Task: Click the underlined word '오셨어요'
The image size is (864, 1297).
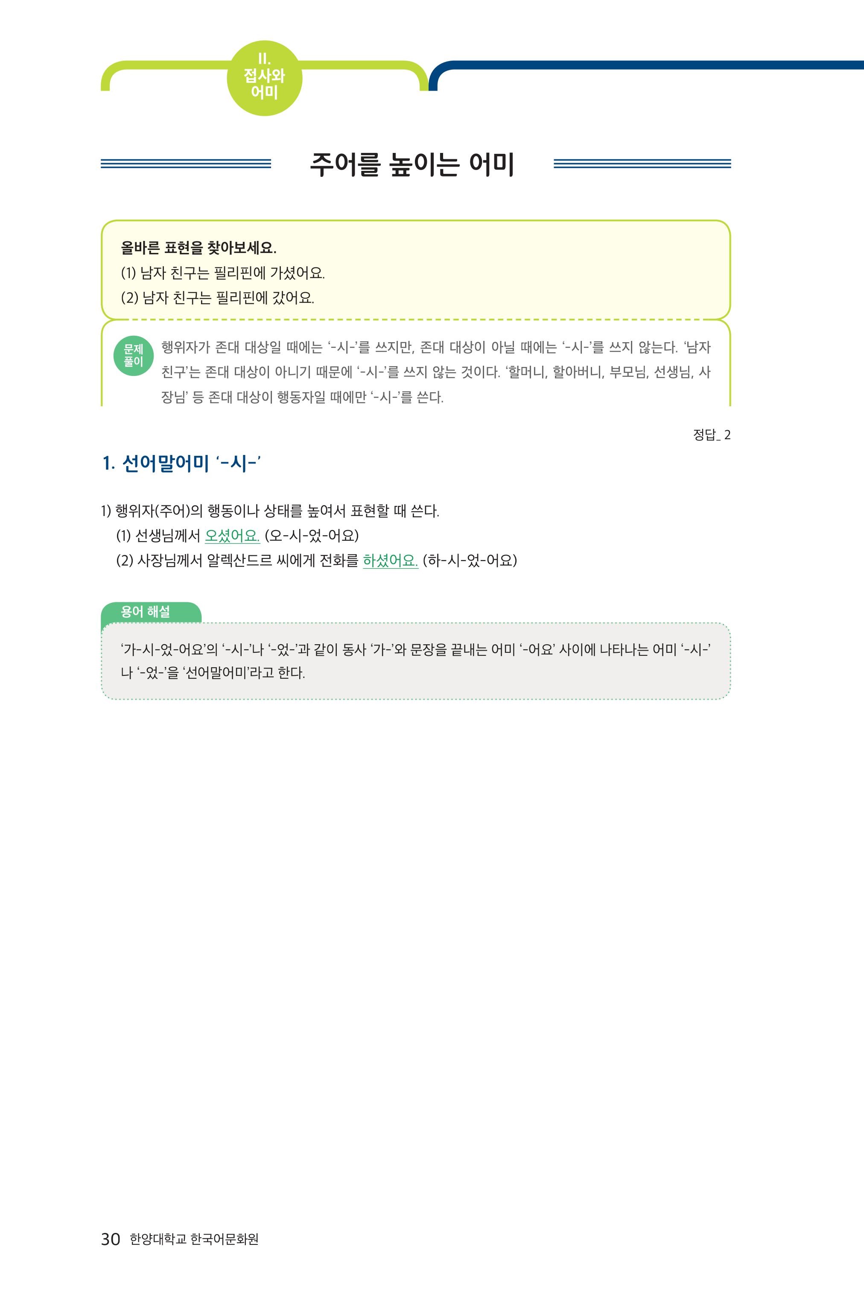Action: point(232,535)
